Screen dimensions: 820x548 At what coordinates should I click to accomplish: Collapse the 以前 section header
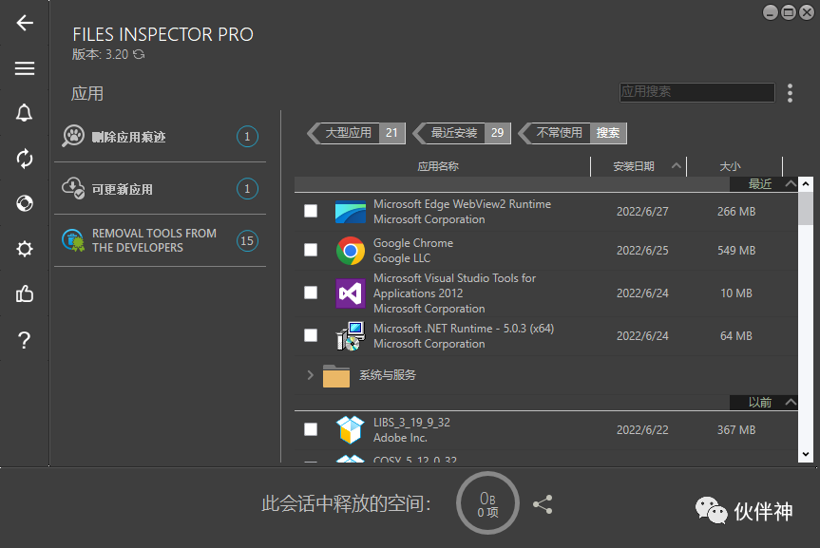click(x=790, y=402)
